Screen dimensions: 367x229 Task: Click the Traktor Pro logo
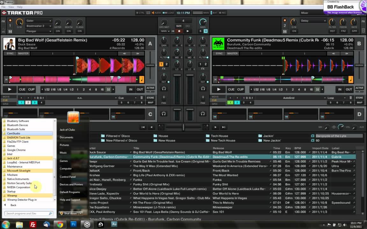click(22, 13)
